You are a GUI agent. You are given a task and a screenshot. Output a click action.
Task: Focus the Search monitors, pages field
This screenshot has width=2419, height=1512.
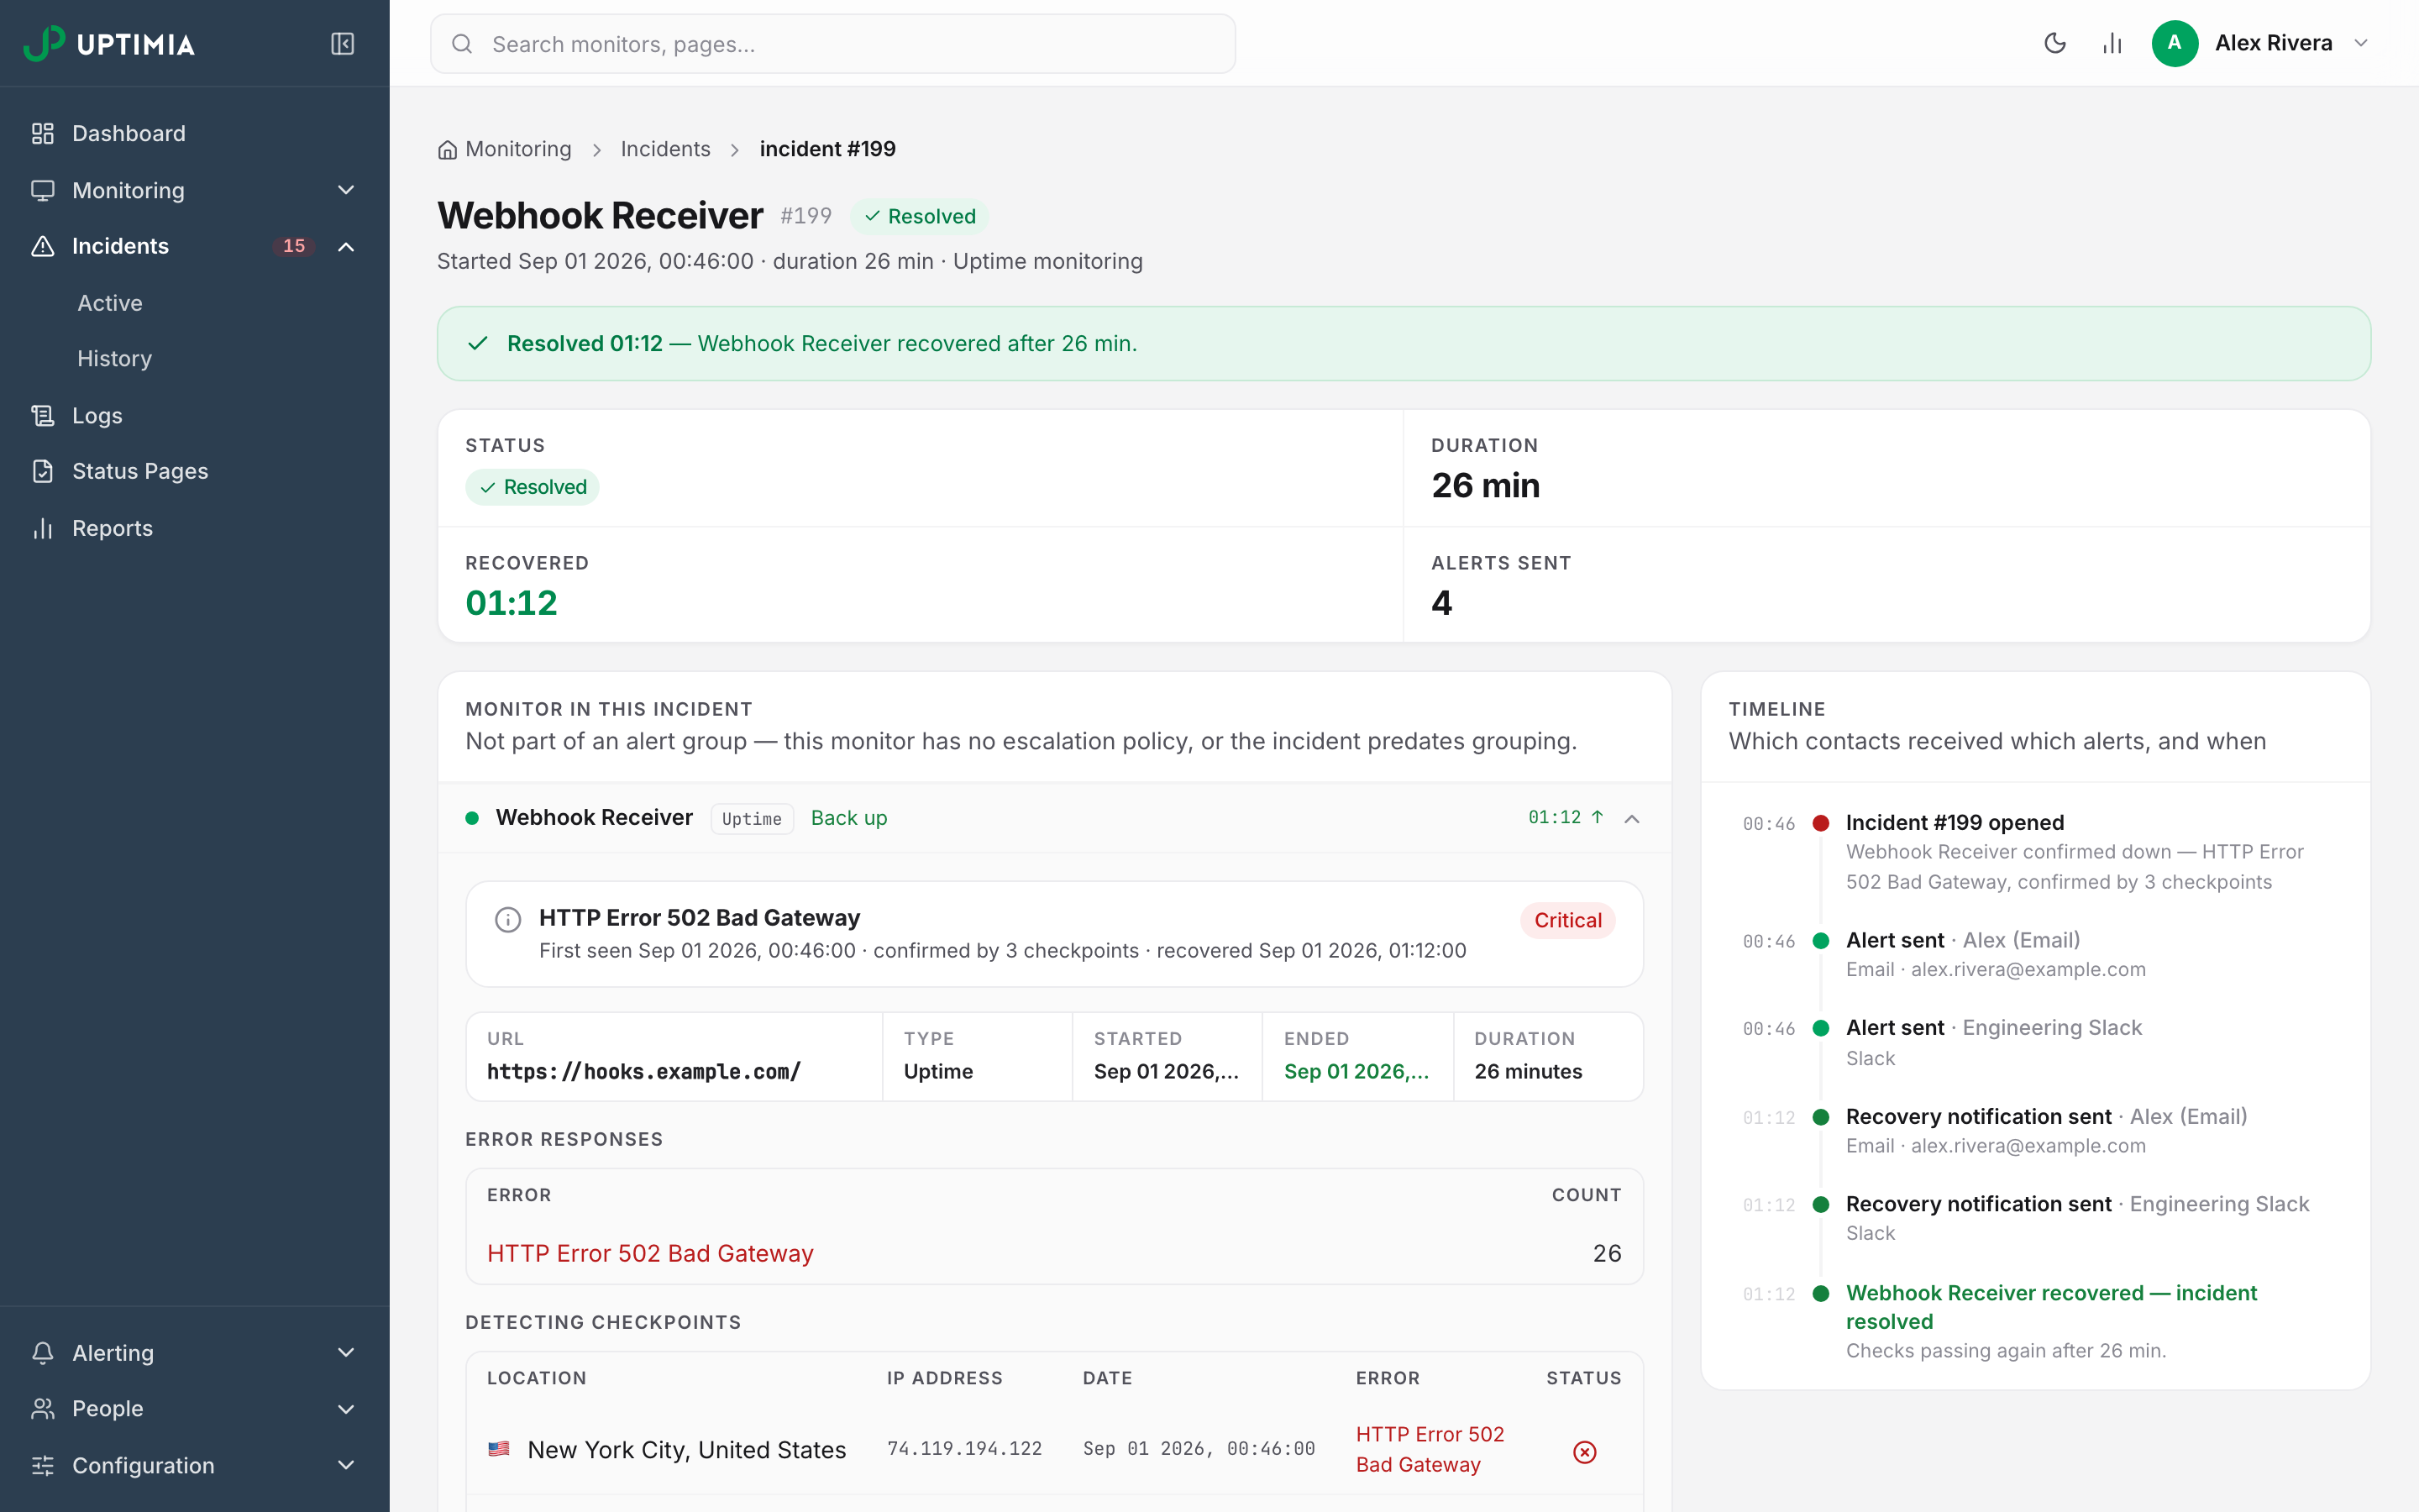coord(832,44)
